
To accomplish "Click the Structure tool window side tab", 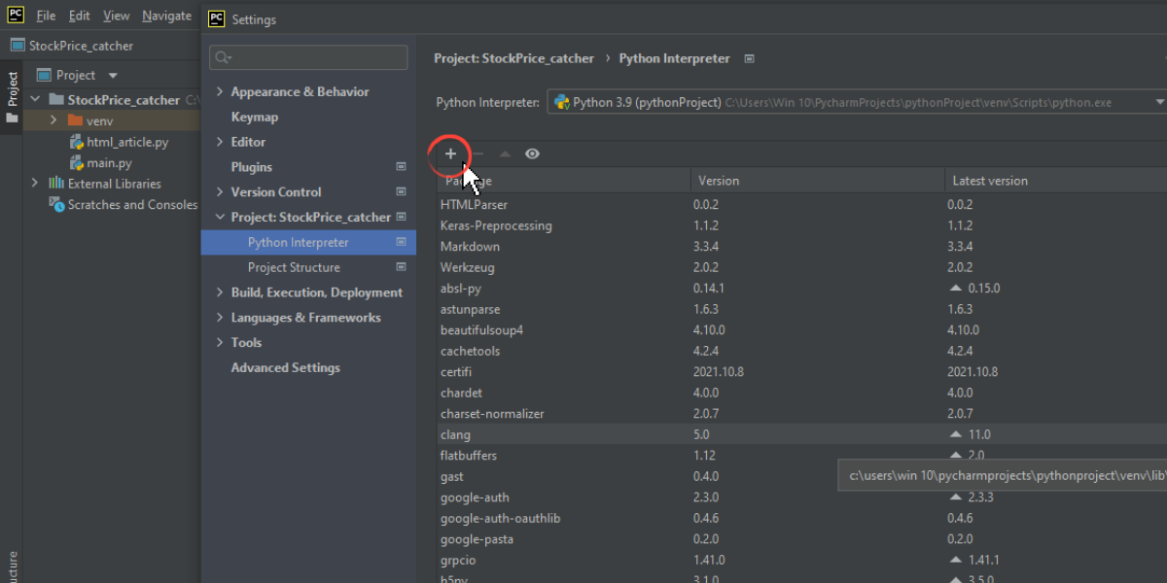I will click(x=12, y=567).
